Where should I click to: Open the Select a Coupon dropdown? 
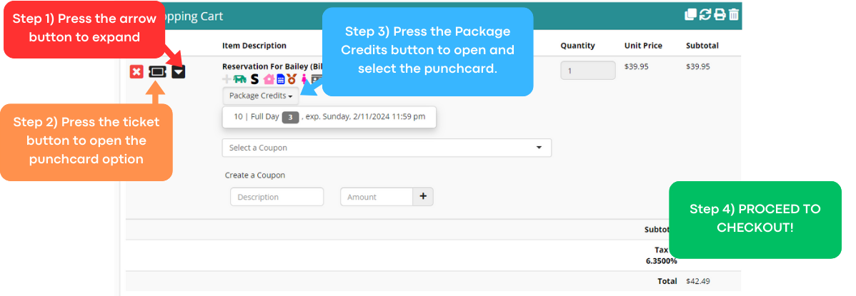[x=387, y=148]
